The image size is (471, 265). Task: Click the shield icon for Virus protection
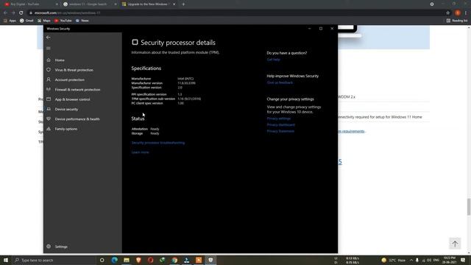[x=49, y=70]
